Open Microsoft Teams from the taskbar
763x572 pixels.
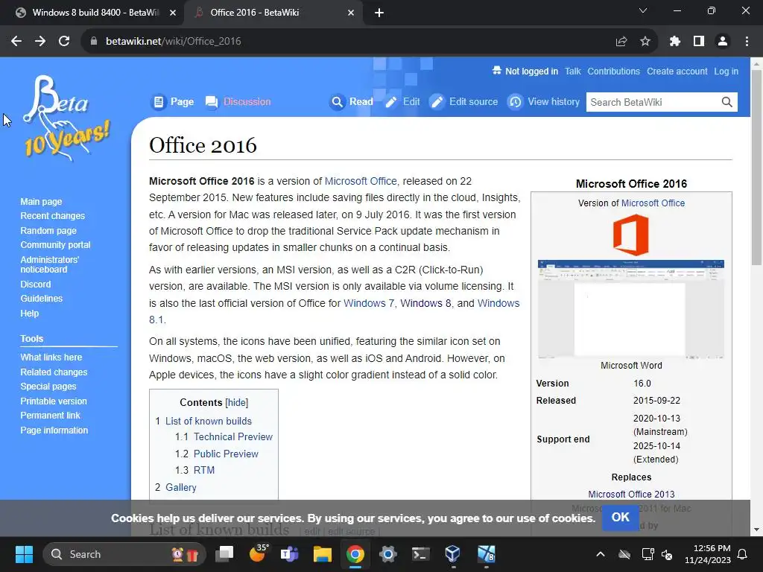click(x=290, y=554)
